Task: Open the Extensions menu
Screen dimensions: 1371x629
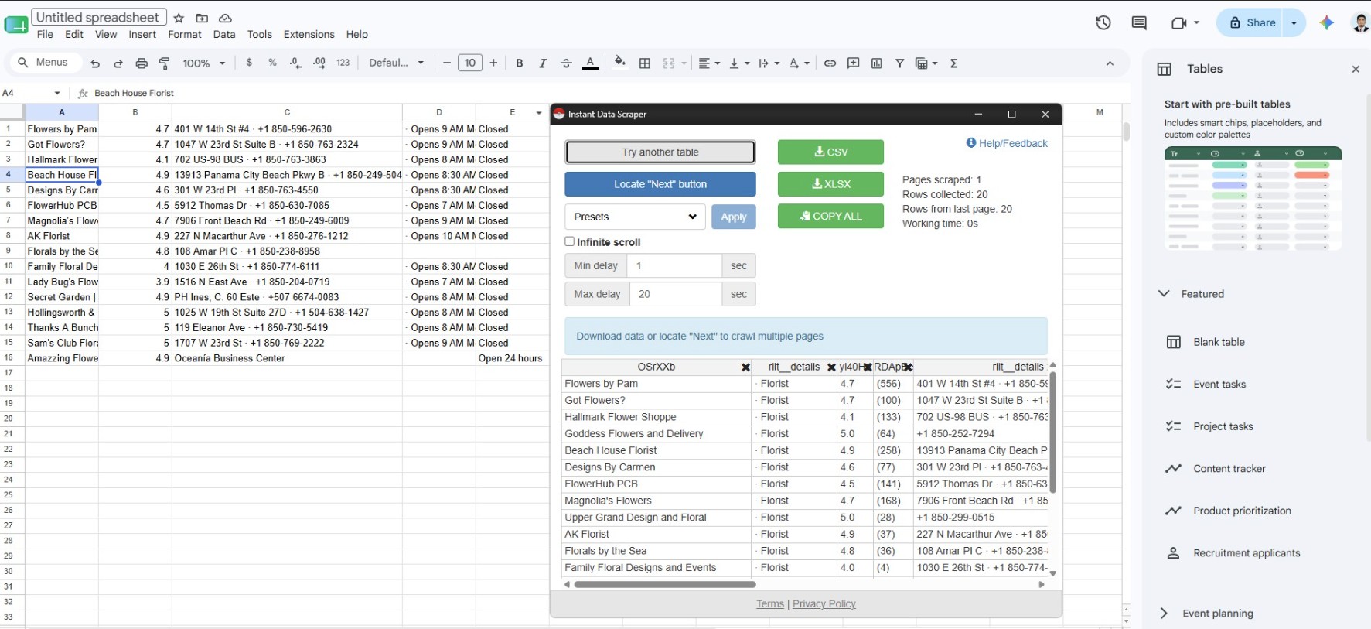Action: [309, 34]
